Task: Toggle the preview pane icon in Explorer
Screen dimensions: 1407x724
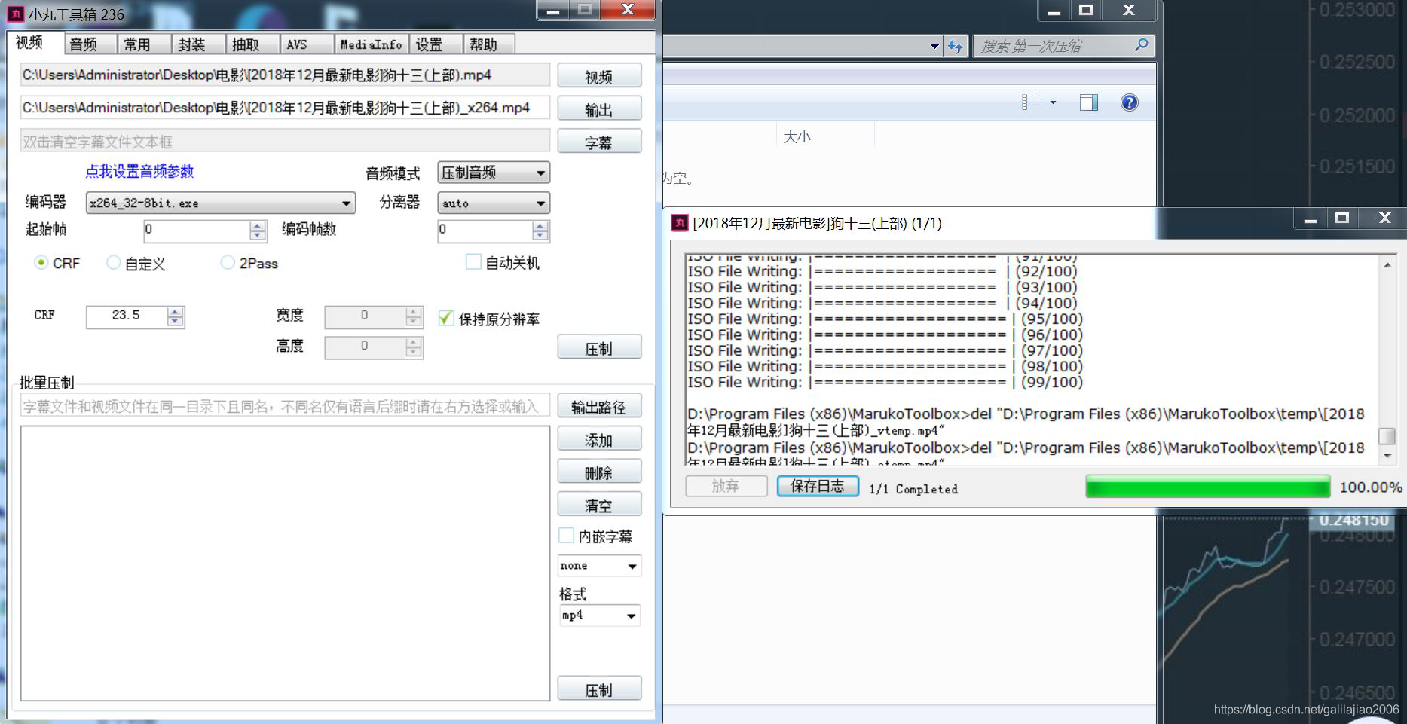Action: point(1089,102)
